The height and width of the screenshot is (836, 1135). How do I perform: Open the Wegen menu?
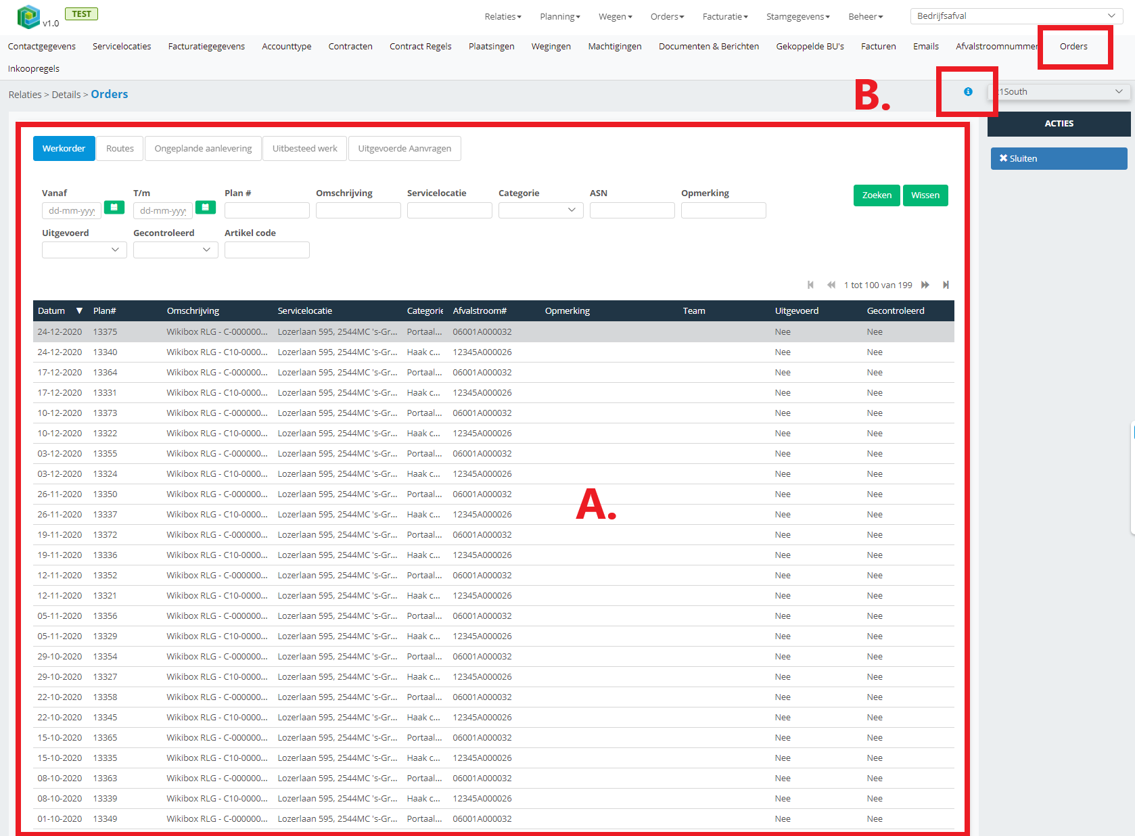coord(615,16)
